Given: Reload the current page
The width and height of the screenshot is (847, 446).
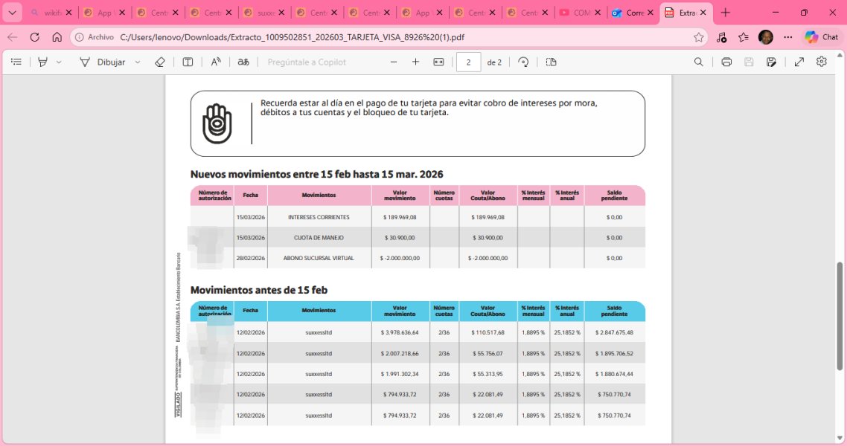Looking at the screenshot, I should coord(34,37).
